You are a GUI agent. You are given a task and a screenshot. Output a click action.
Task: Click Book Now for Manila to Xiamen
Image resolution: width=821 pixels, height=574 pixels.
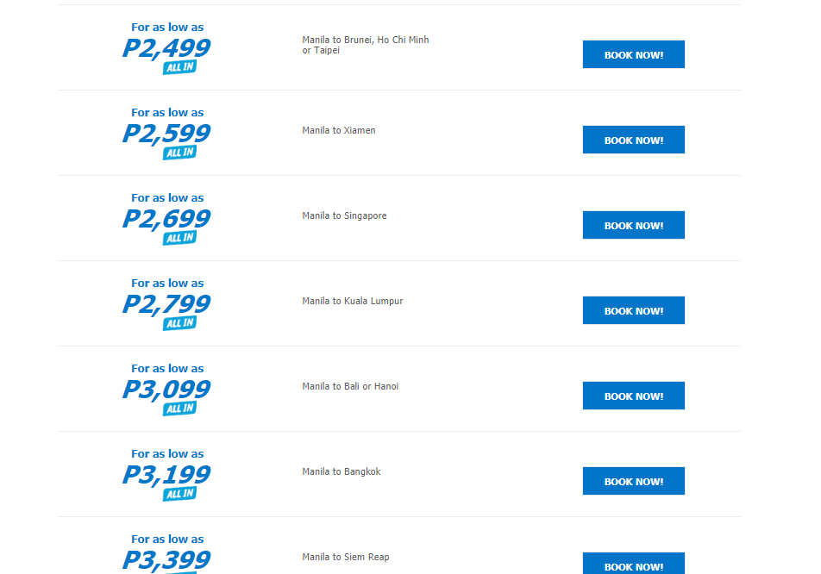[634, 140]
